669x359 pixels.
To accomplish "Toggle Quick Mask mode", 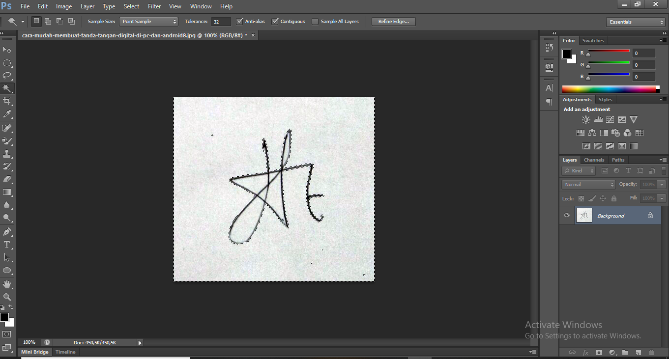I will [7, 334].
